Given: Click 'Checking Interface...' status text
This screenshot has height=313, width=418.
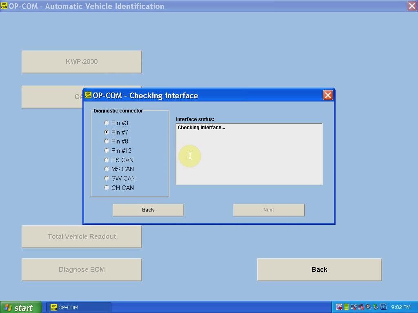Looking at the screenshot, I should 201,128.
